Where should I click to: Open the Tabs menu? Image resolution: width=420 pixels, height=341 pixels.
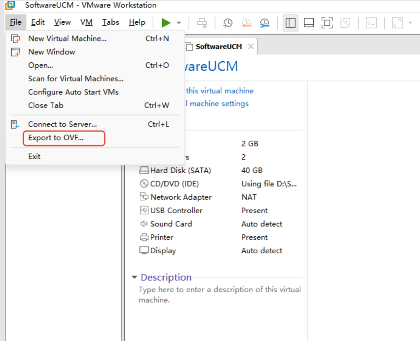coord(110,22)
